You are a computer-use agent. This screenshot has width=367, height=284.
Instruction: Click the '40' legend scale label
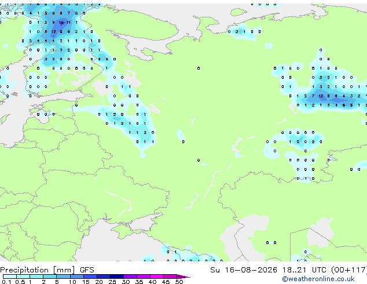(x=152, y=282)
